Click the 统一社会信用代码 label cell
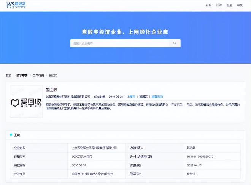This screenshot has height=185, width=251. pos(154,156)
